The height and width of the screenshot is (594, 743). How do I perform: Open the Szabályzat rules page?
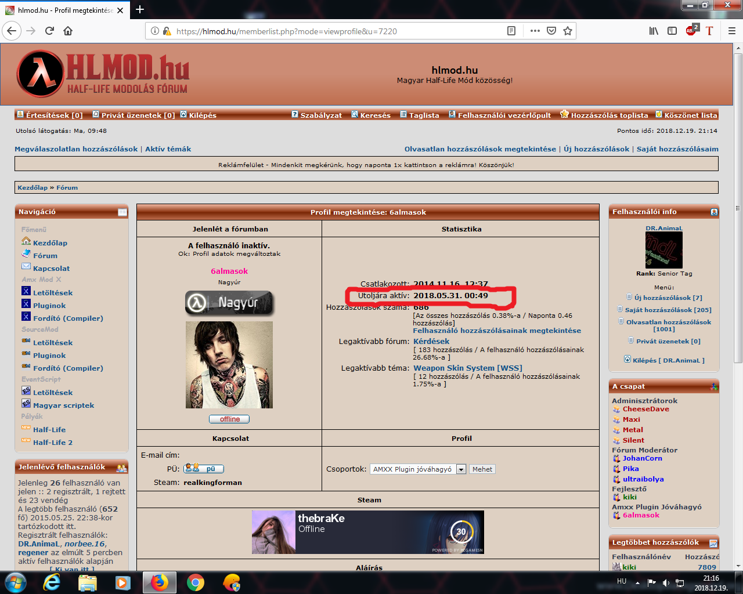tap(316, 115)
